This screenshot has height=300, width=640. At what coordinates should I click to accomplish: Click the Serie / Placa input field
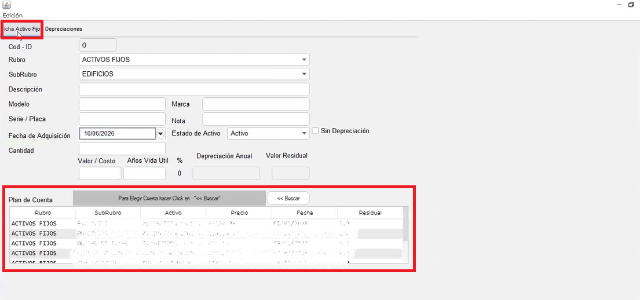pyautogui.click(x=122, y=119)
